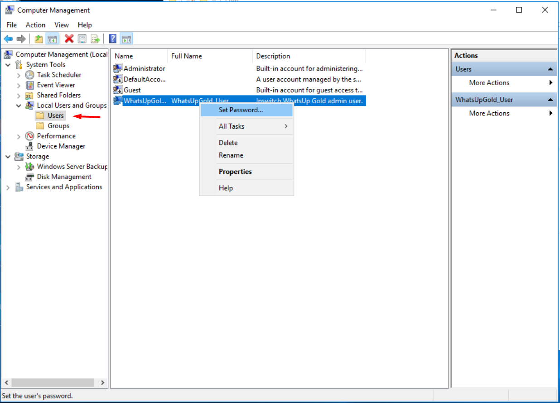Screen dimensions: 560x403
Task: Click the blue question mark Help toolbar icon
Action: (113, 39)
